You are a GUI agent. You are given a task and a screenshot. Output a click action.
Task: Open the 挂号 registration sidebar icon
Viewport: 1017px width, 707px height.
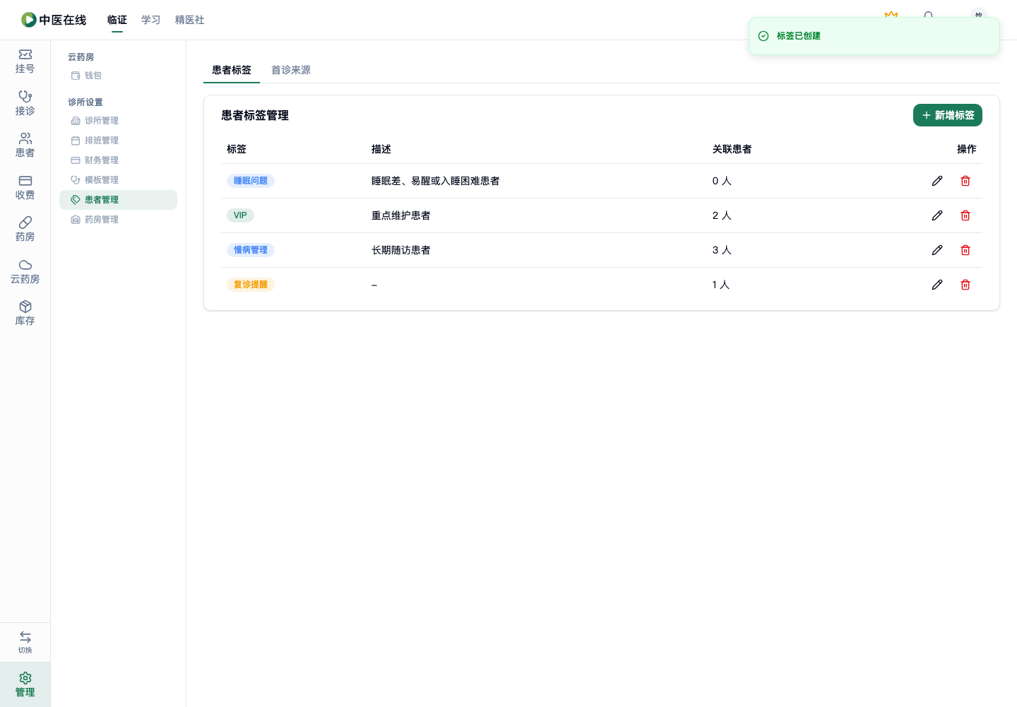(25, 61)
